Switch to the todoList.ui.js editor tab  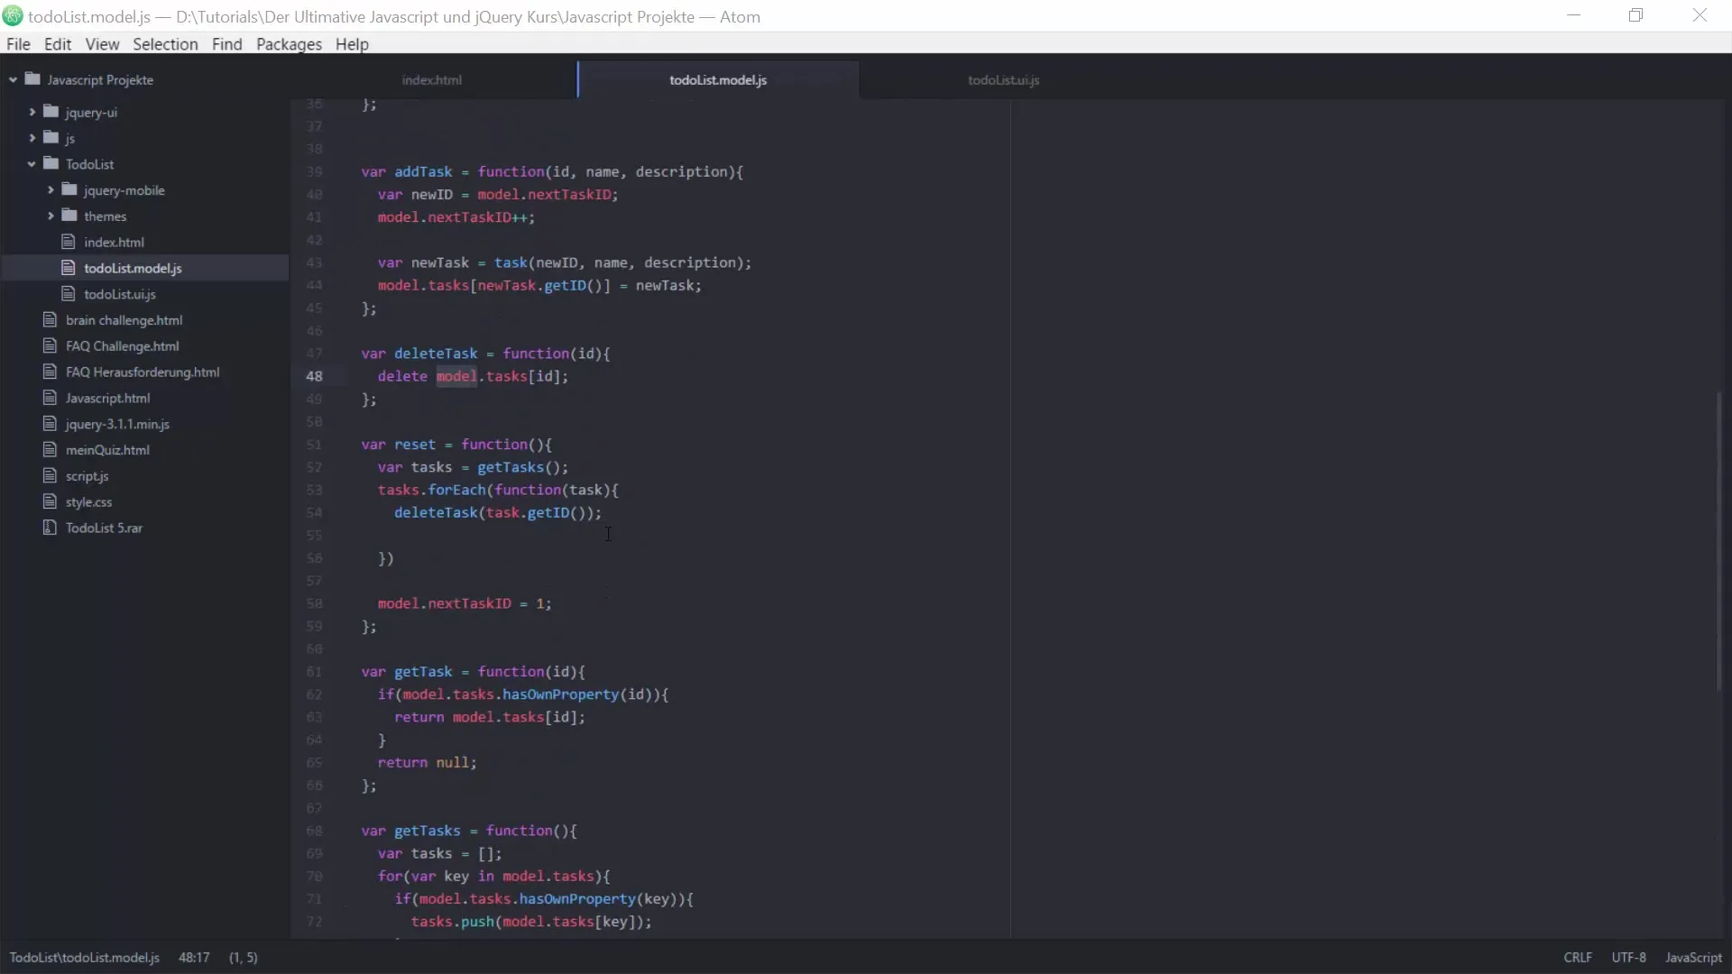[x=1004, y=80]
